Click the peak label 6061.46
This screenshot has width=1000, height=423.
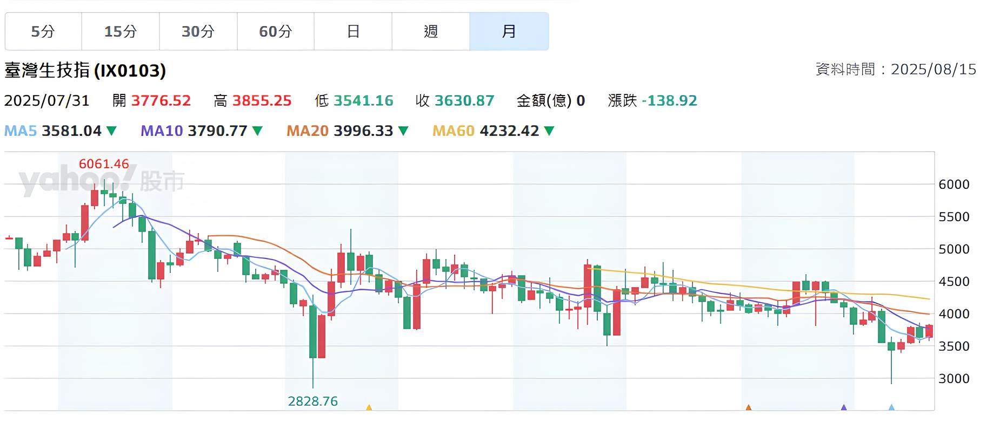click(104, 164)
